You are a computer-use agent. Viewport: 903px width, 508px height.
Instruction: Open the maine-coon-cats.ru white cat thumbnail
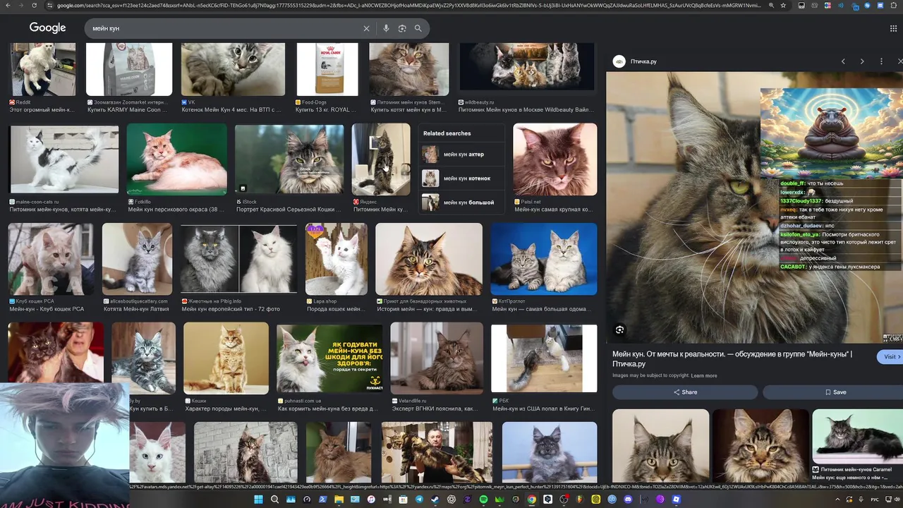(64, 159)
